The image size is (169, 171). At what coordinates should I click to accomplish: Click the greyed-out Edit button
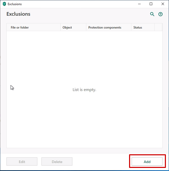click(22, 161)
